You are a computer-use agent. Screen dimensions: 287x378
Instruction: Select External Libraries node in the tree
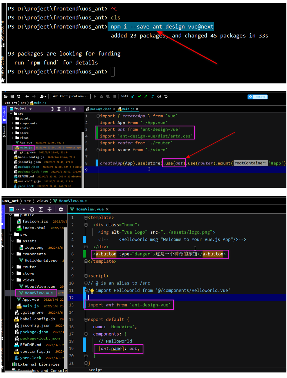coord(36,364)
